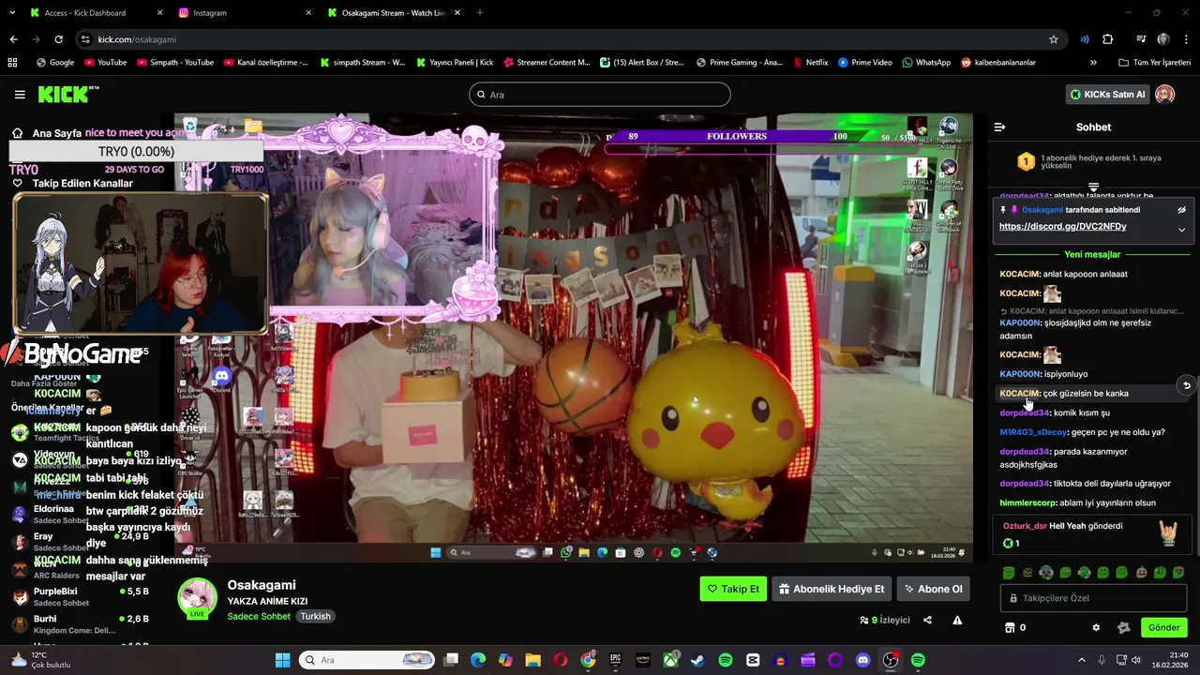The image size is (1200, 675).
Task: Open the Prime Video bookmark
Action: coord(865,63)
